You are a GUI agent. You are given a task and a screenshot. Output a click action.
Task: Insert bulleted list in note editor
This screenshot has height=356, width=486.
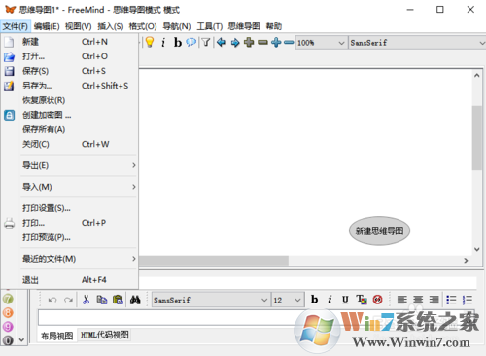[451, 300]
